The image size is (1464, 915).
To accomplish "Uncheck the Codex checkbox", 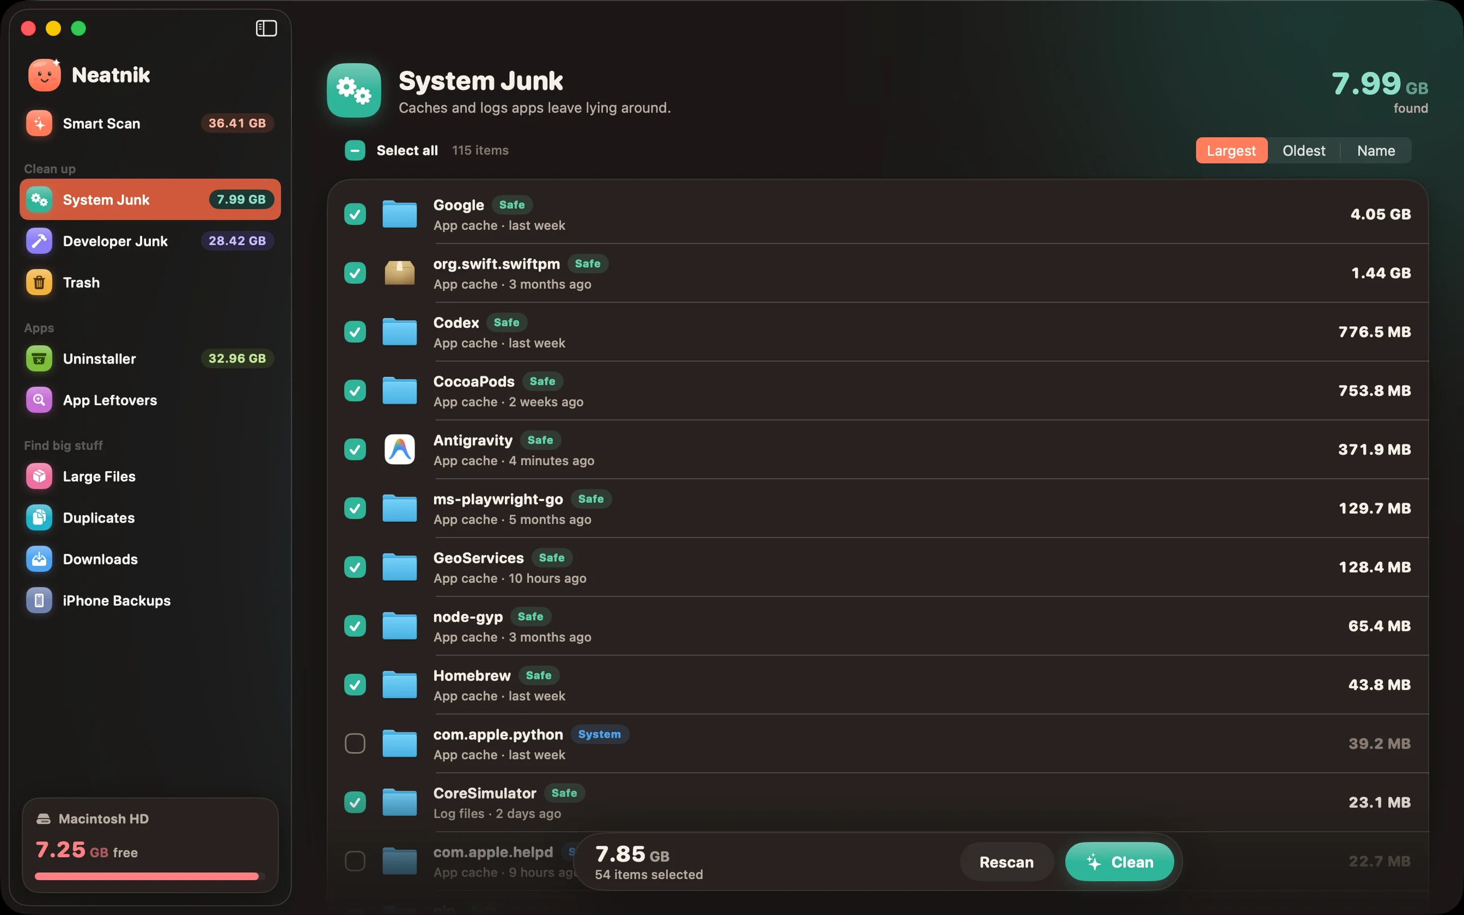I will (355, 331).
